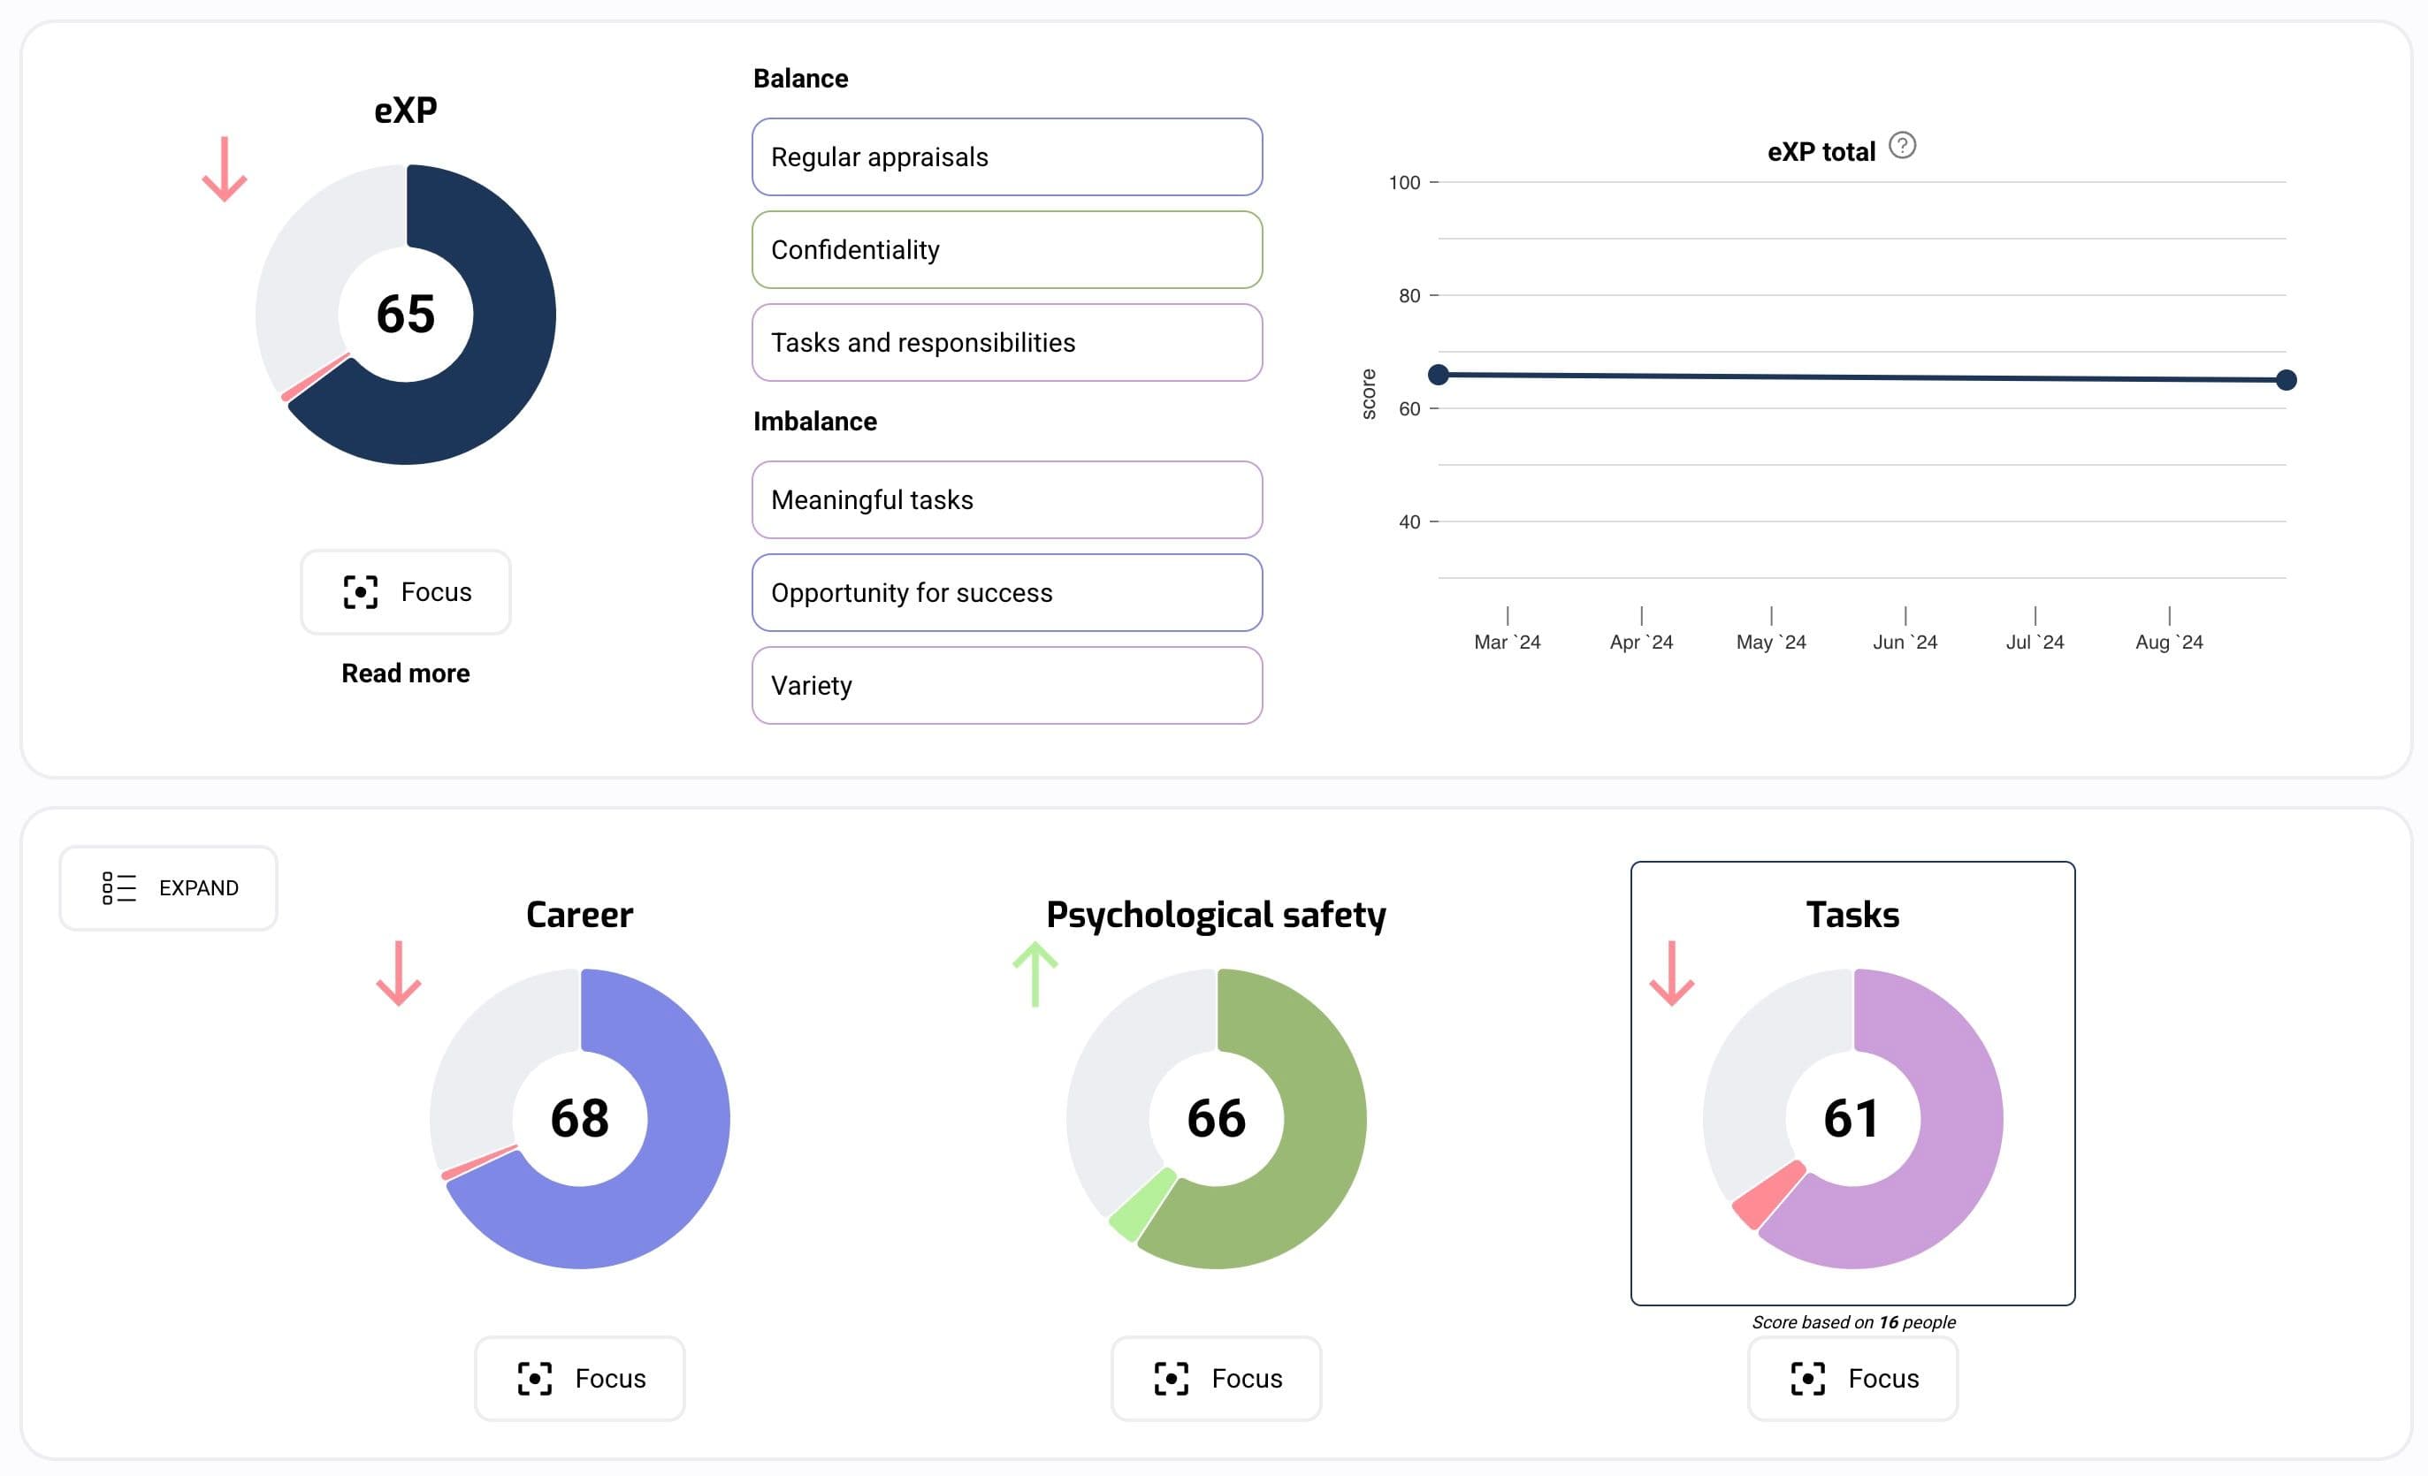Screen dimensions: 2428x1476
Task: Click the last data point on eXP total chart
Action: coord(2287,380)
